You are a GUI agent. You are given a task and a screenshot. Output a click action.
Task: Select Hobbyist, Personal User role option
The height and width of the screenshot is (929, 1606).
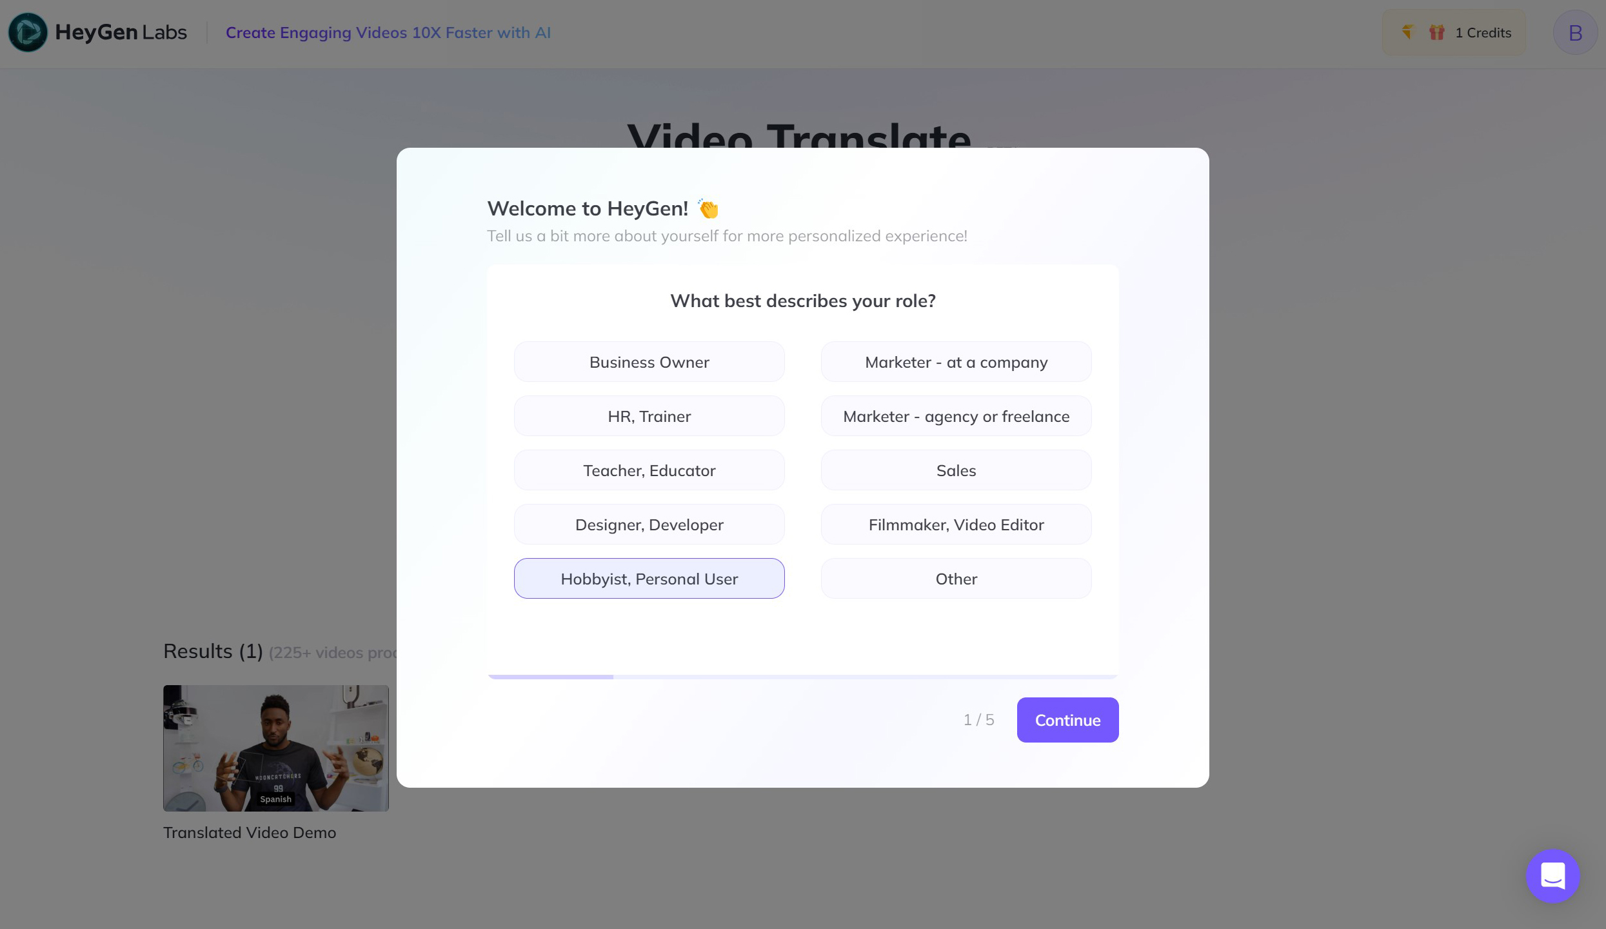coord(649,577)
